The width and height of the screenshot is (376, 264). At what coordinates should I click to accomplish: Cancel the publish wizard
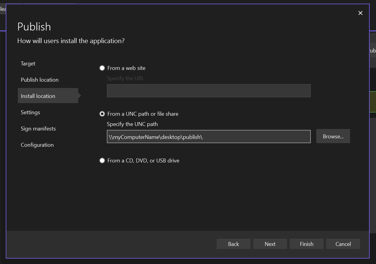click(x=343, y=244)
